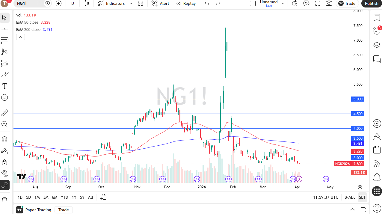382x214 pixels.
Task: Expand indicators favorites dropdown arrow
Action: 131,3
